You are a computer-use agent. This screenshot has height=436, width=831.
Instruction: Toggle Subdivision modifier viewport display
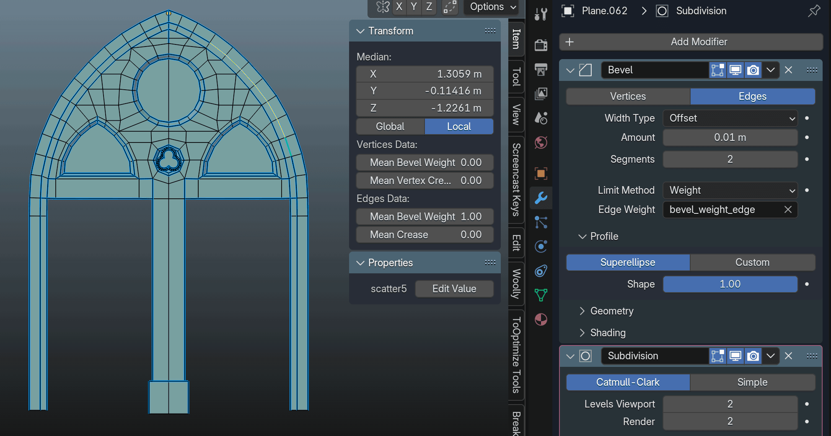[x=735, y=356]
